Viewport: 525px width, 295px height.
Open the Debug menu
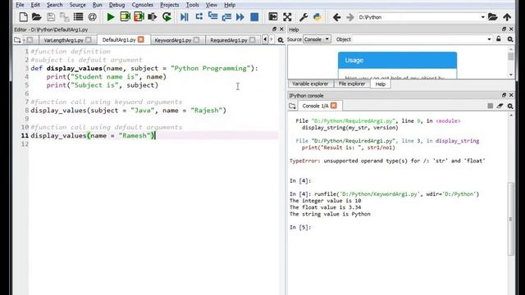(116, 5)
